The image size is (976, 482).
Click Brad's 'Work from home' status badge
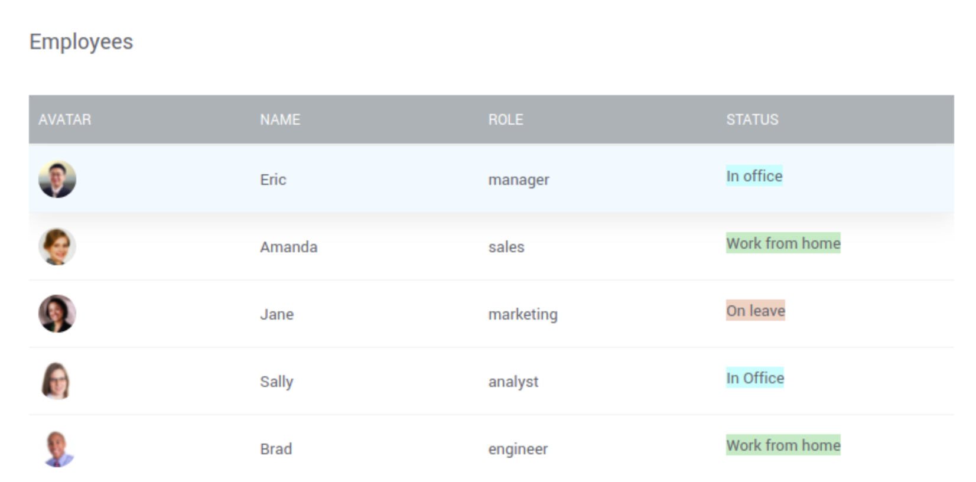pyautogui.click(x=782, y=445)
